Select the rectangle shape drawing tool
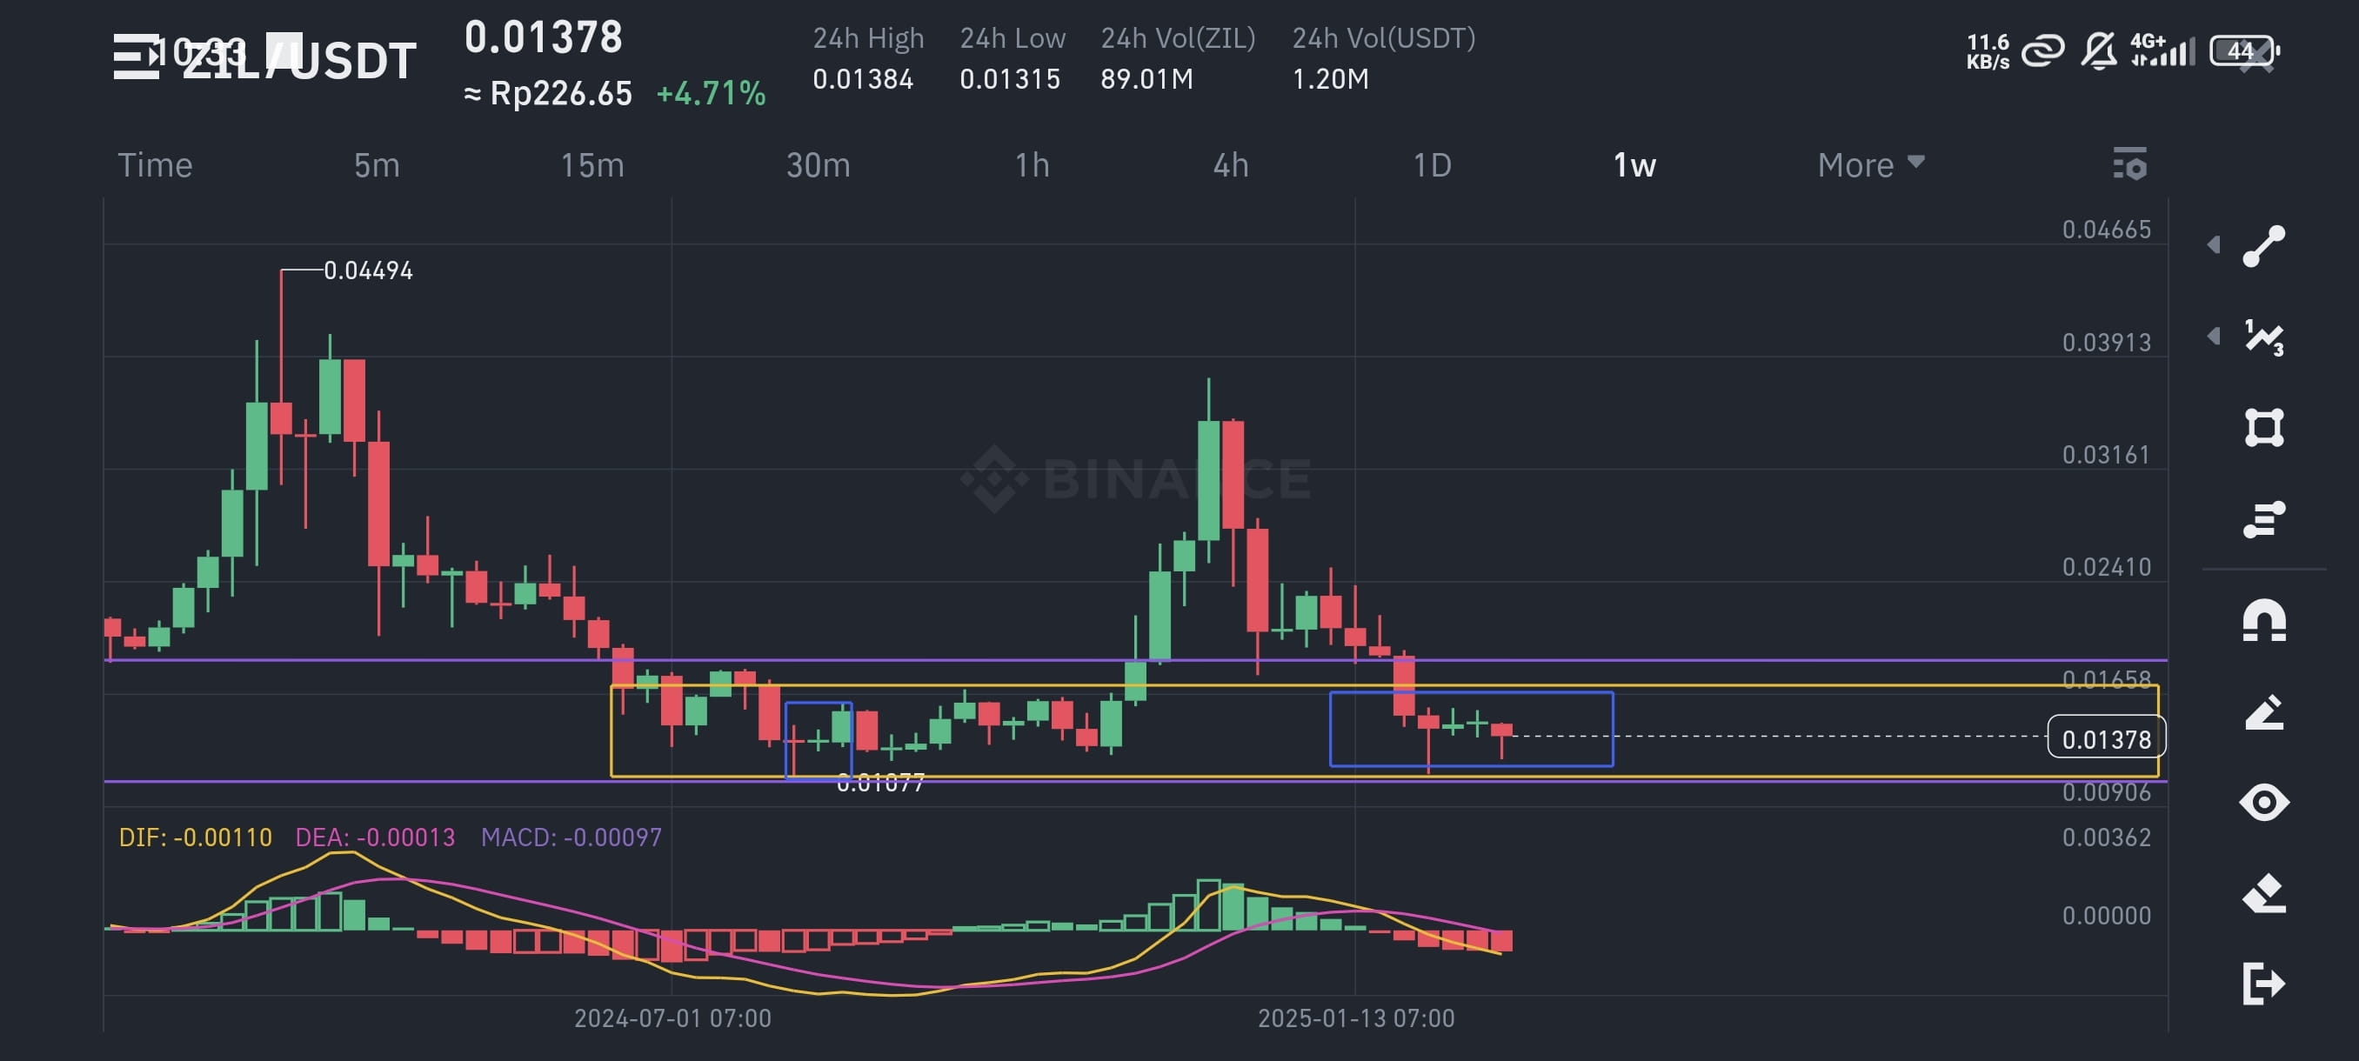This screenshot has height=1061, width=2359. coord(2264,428)
